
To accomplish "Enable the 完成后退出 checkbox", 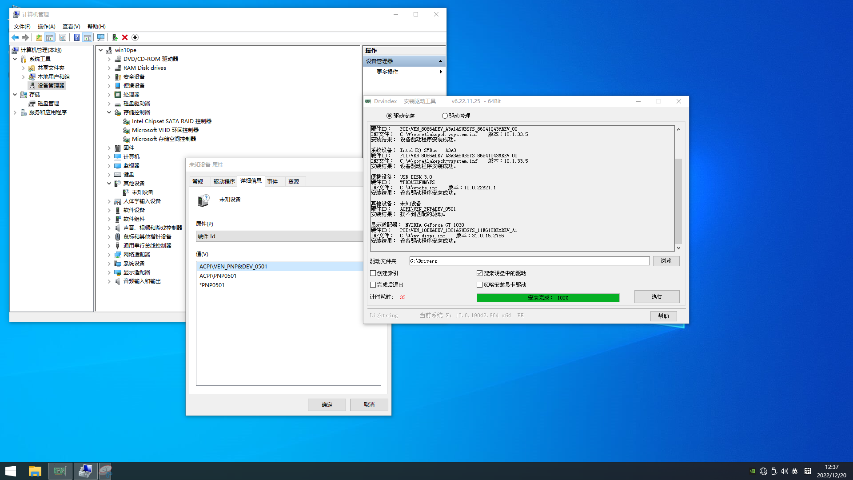I will pyautogui.click(x=373, y=285).
